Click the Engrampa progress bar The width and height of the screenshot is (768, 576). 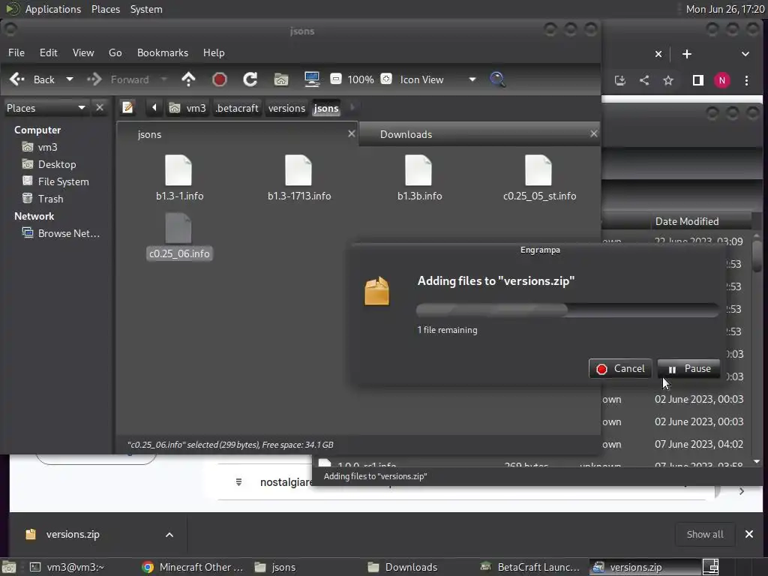(567, 310)
